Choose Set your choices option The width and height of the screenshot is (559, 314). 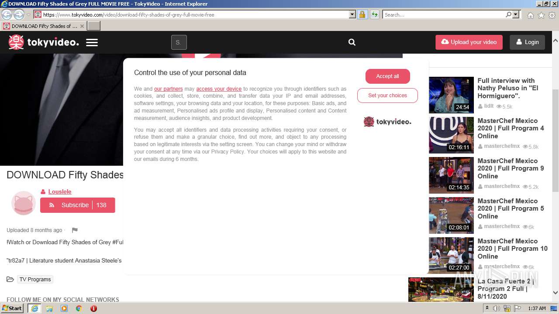point(387,96)
